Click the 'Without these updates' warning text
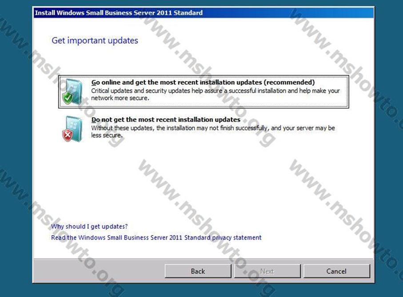403x297 pixels. 213,132
